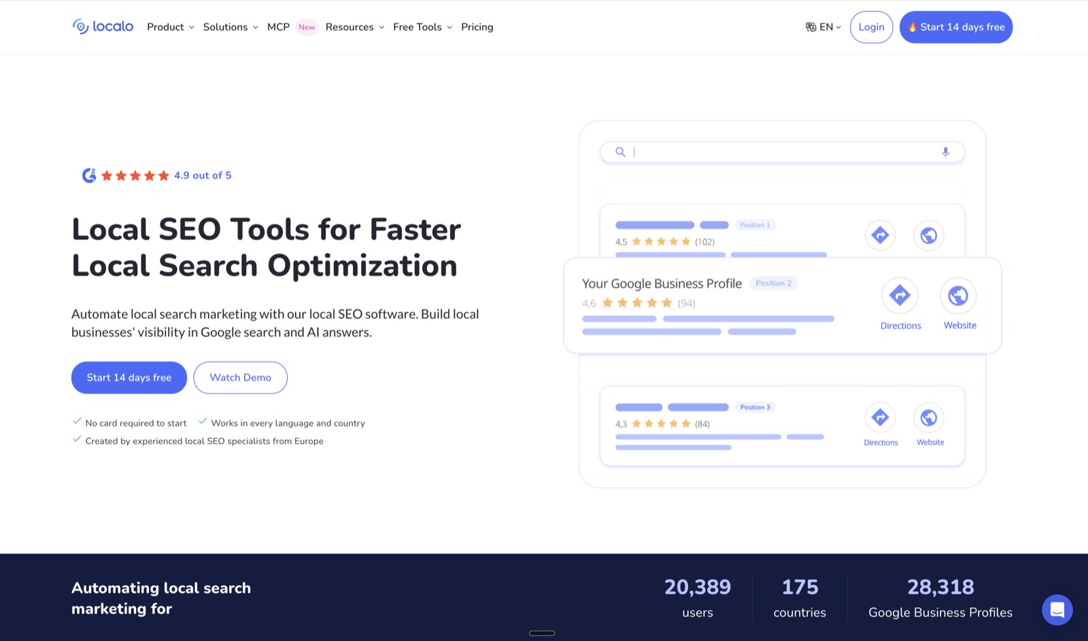Open the EN language selector
The width and height of the screenshot is (1088, 641).
(x=823, y=27)
